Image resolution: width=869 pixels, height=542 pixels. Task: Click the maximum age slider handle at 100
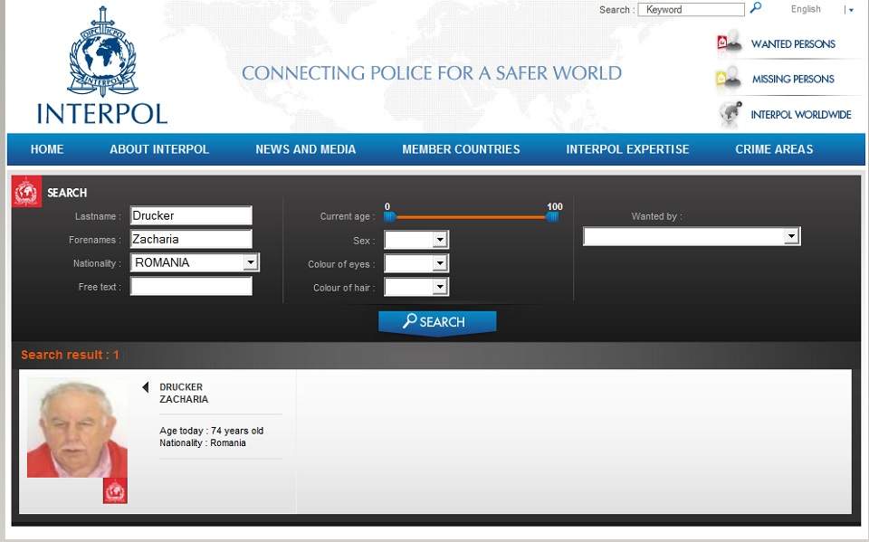pyautogui.click(x=552, y=216)
